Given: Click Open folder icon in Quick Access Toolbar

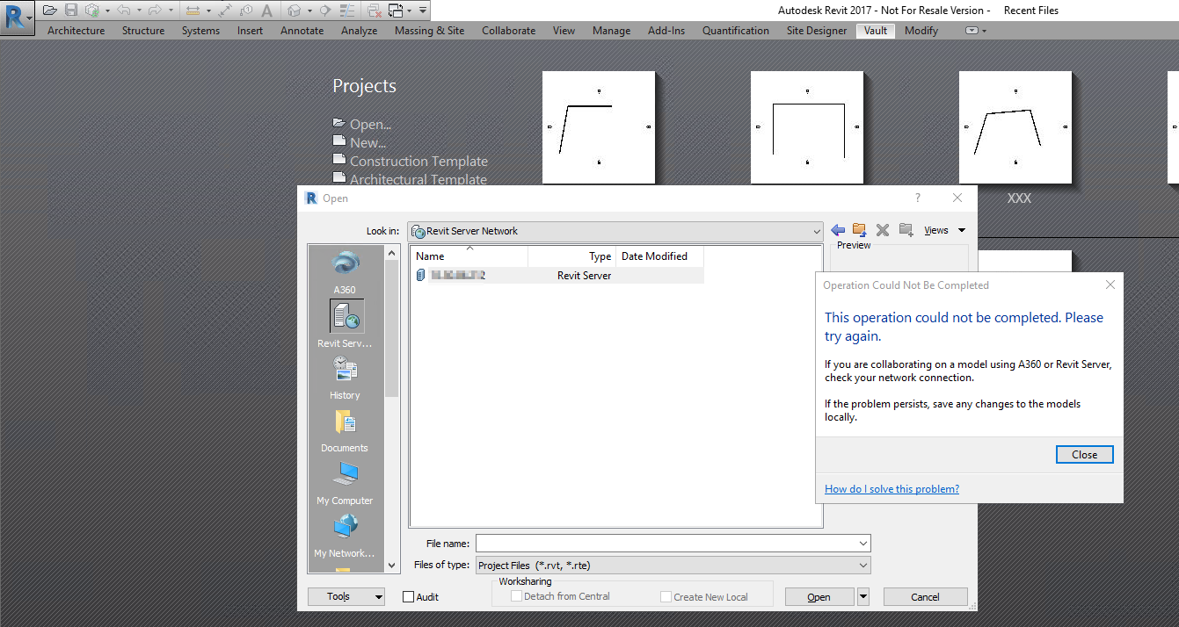Looking at the screenshot, I should pos(50,11).
